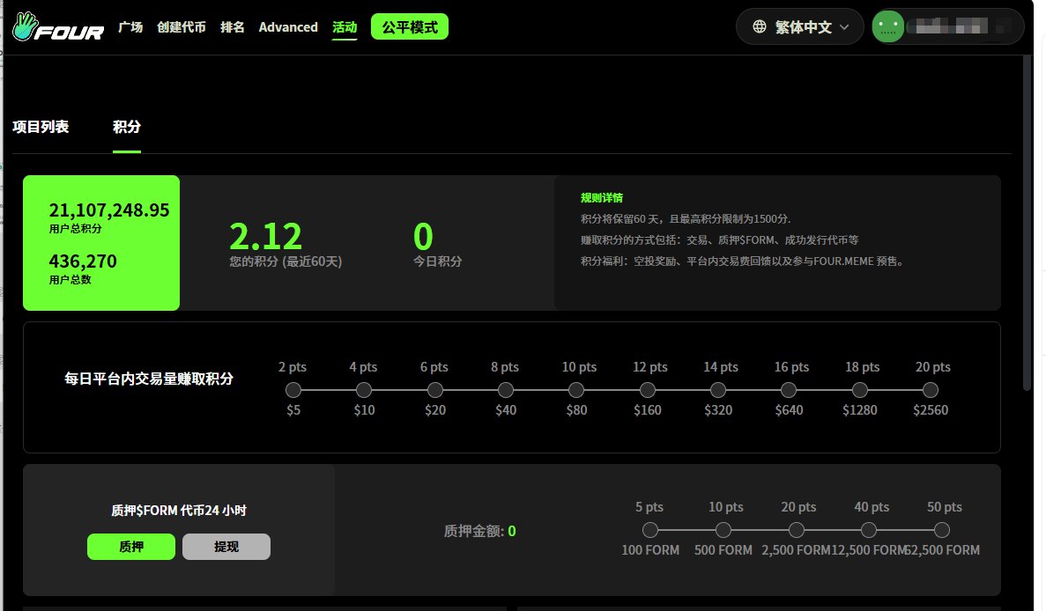Open the 活动 menu item

tap(345, 27)
